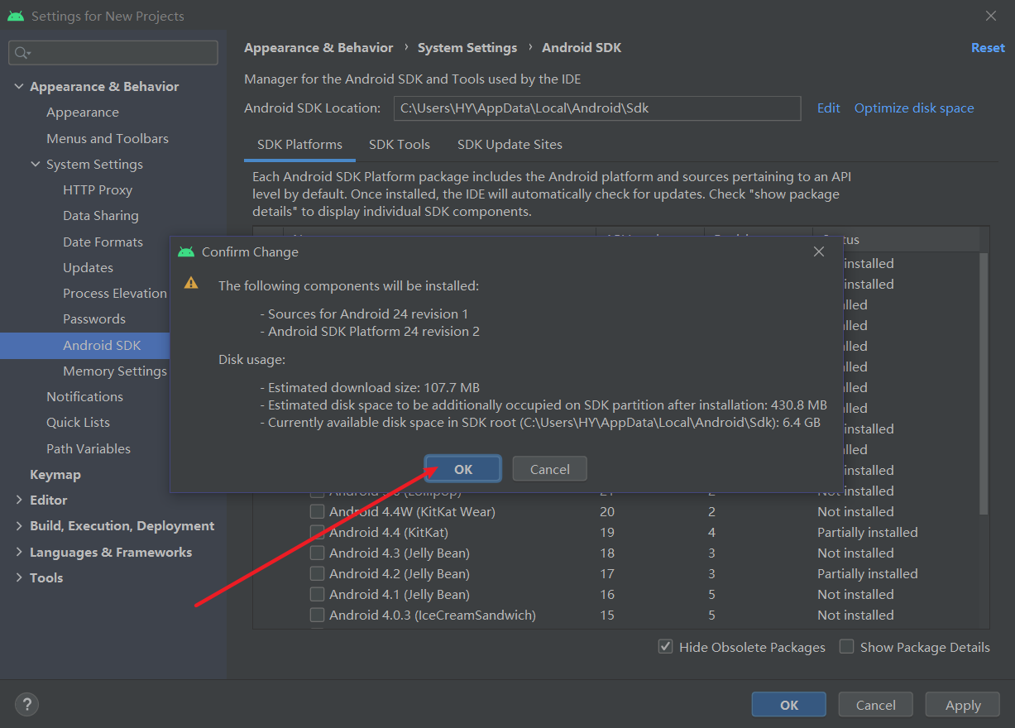Viewport: 1015px width, 728px height.
Task: Close the Confirm Change dialog with X
Action: click(x=819, y=251)
